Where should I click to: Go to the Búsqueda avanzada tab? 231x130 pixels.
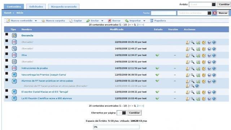[x=64, y=6]
